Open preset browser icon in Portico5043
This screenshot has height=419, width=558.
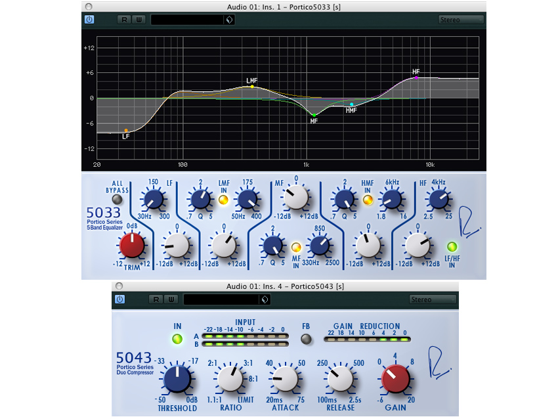[265, 299]
